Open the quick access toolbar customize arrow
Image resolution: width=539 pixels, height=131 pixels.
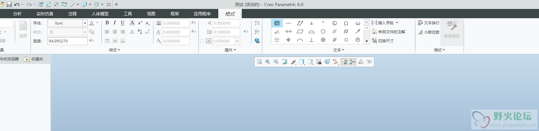pyautogui.click(x=116, y=4)
